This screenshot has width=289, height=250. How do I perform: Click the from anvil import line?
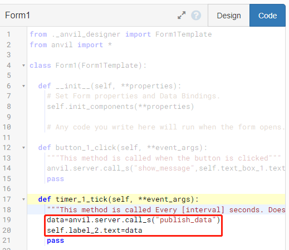71,45
